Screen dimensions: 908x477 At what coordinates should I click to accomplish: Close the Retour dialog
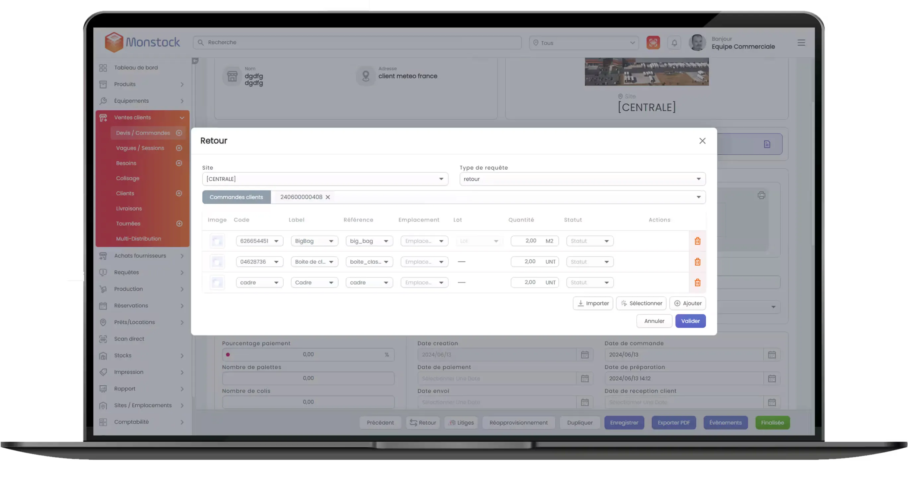[x=702, y=141]
